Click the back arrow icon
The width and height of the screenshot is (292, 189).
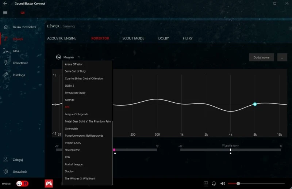pyautogui.click(x=5, y=3)
